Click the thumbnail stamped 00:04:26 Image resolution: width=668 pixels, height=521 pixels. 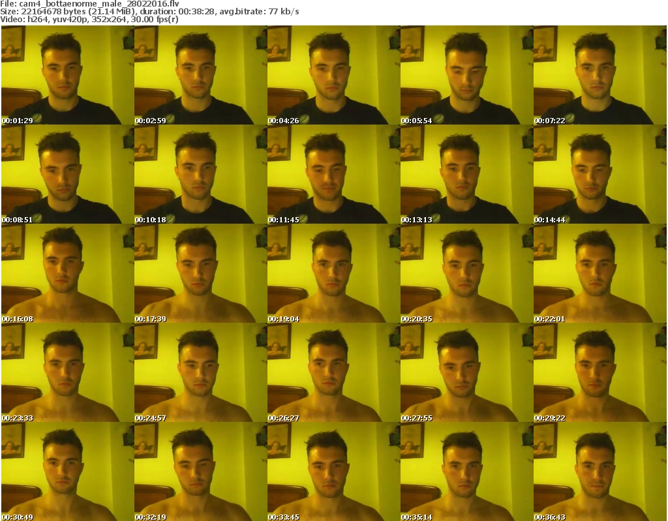tap(333, 75)
